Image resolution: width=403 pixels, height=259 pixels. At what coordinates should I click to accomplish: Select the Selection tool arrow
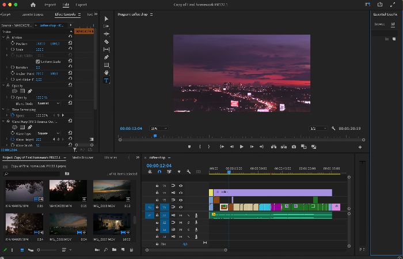tap(107, 18)
